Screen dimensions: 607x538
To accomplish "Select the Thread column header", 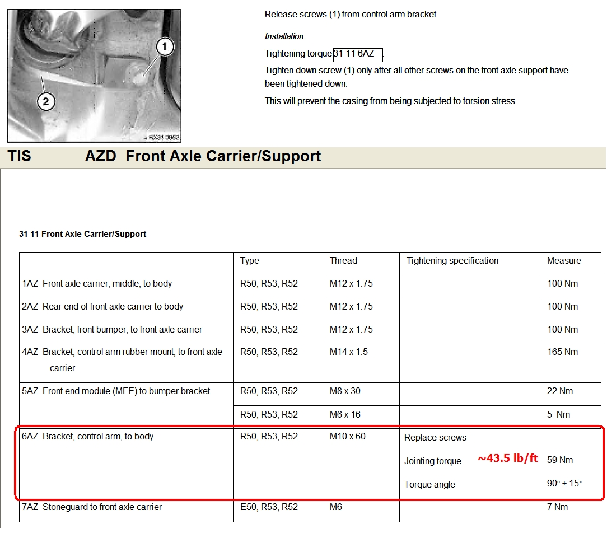I will [343, 261].
